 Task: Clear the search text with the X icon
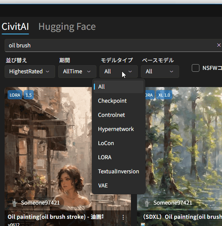point(219,45)
